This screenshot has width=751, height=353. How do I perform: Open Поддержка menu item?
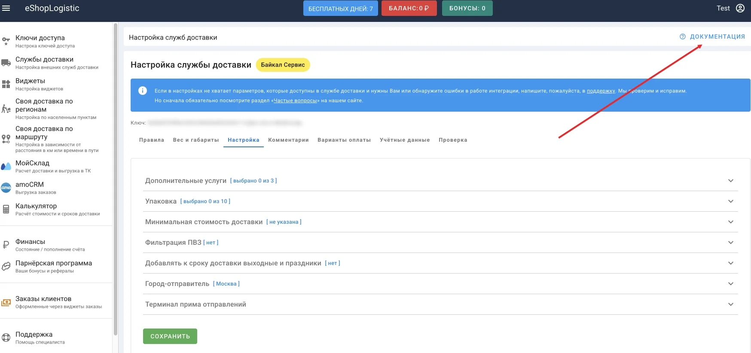point(56,338)
